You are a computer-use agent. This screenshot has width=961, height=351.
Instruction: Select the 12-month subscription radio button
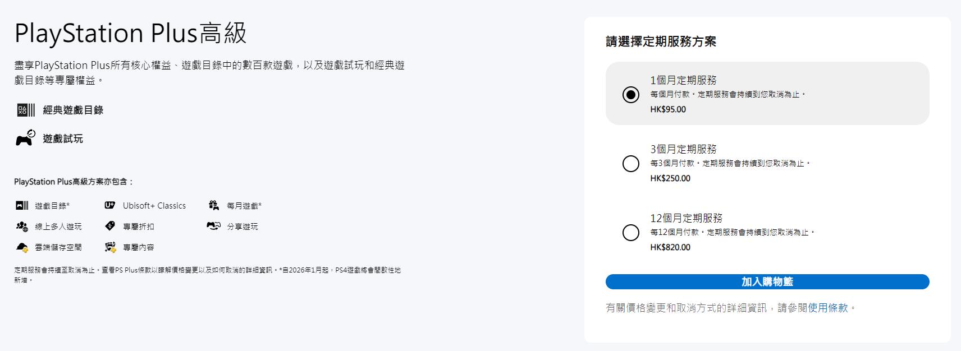pyautogui.click(x=631, y=233)
